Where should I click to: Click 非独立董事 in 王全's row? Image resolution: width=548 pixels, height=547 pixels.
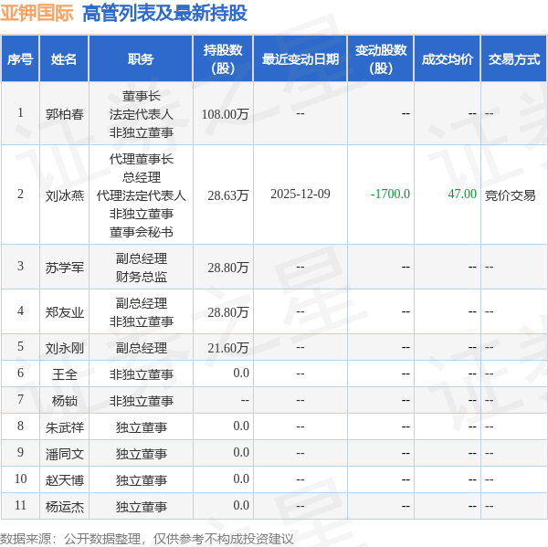[x=142, y=374]
